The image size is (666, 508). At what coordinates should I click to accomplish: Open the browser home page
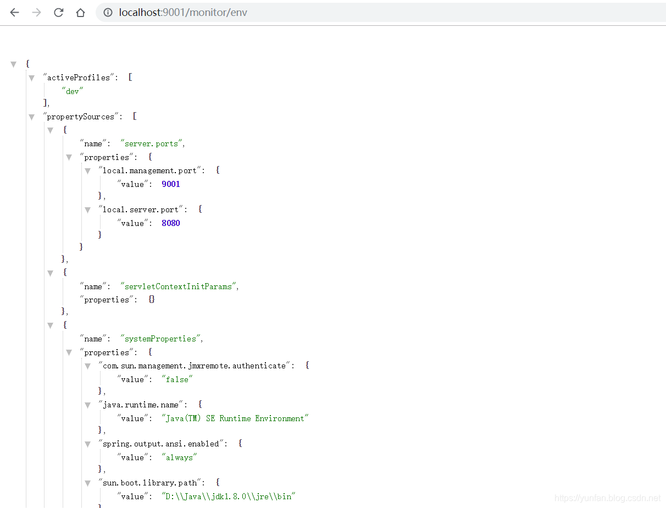coord(80,12)
